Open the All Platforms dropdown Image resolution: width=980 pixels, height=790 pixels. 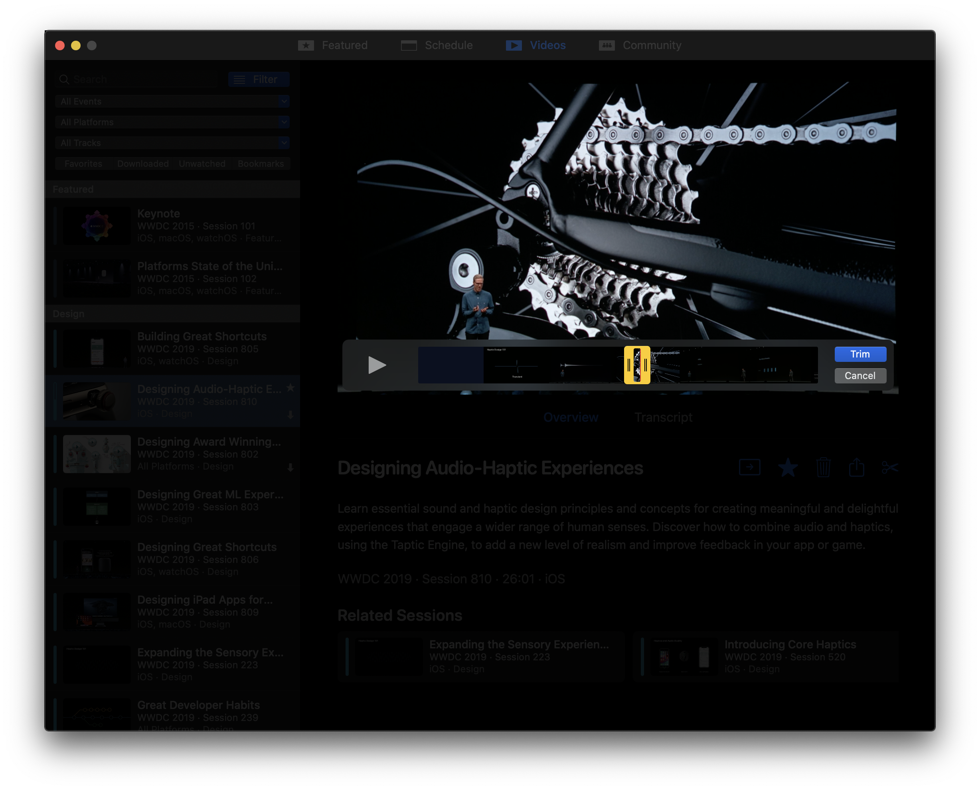(172, 122)
